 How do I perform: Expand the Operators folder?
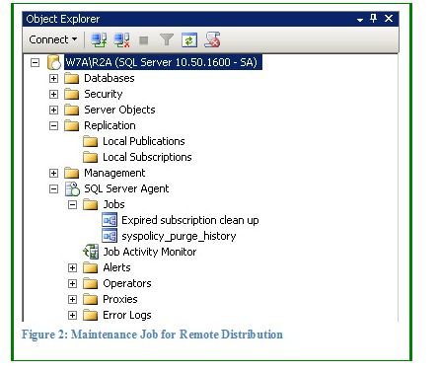point(72,283)
